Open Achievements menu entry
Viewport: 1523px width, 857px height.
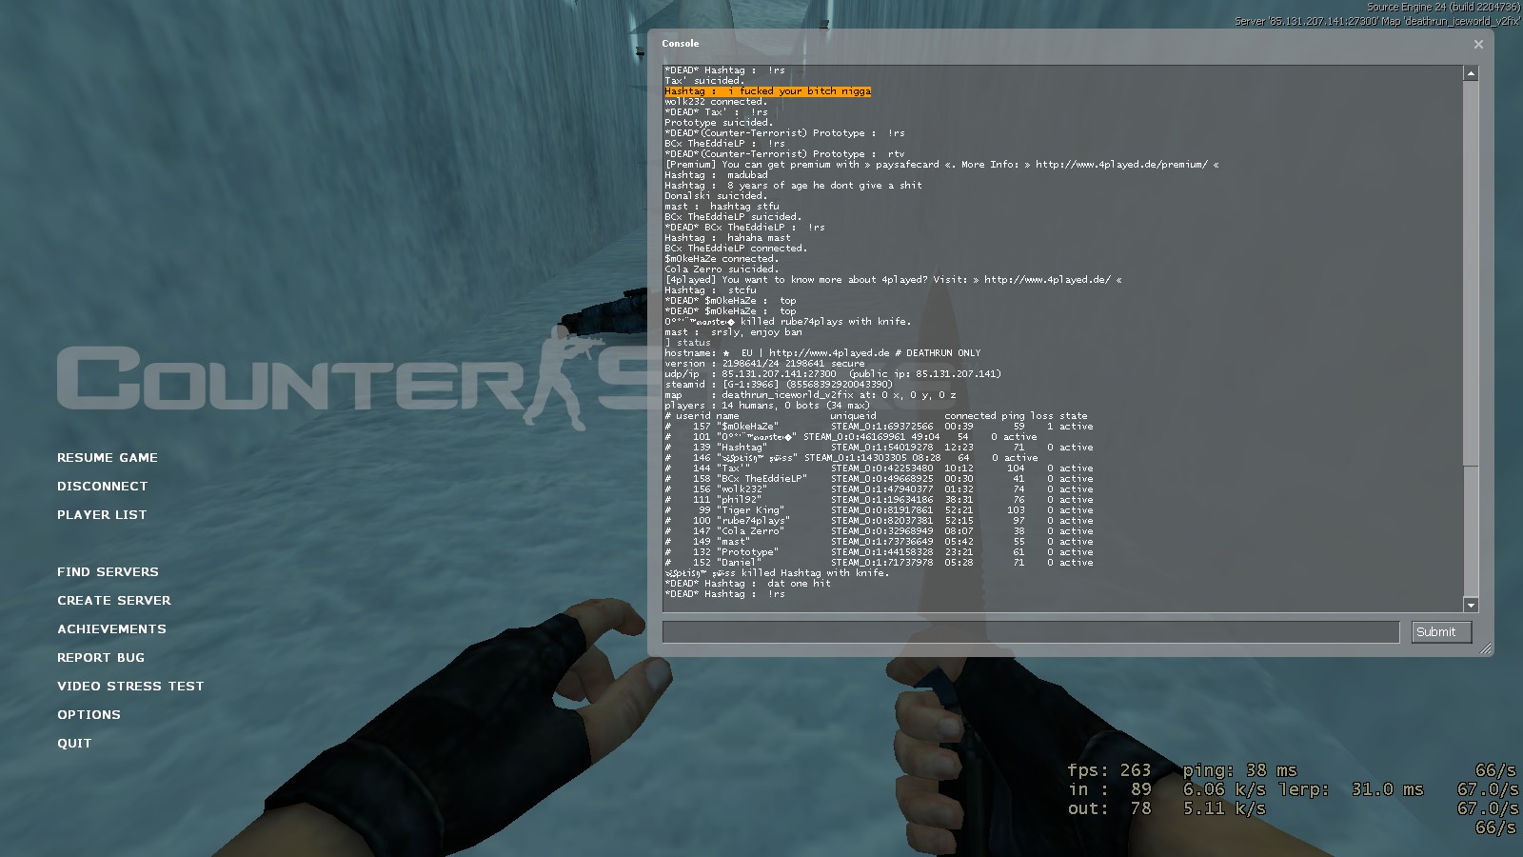tap(111, 629)
